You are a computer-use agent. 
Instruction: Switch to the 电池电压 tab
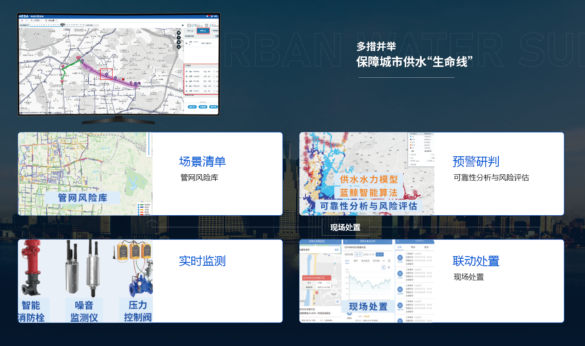tap(366, 261)
